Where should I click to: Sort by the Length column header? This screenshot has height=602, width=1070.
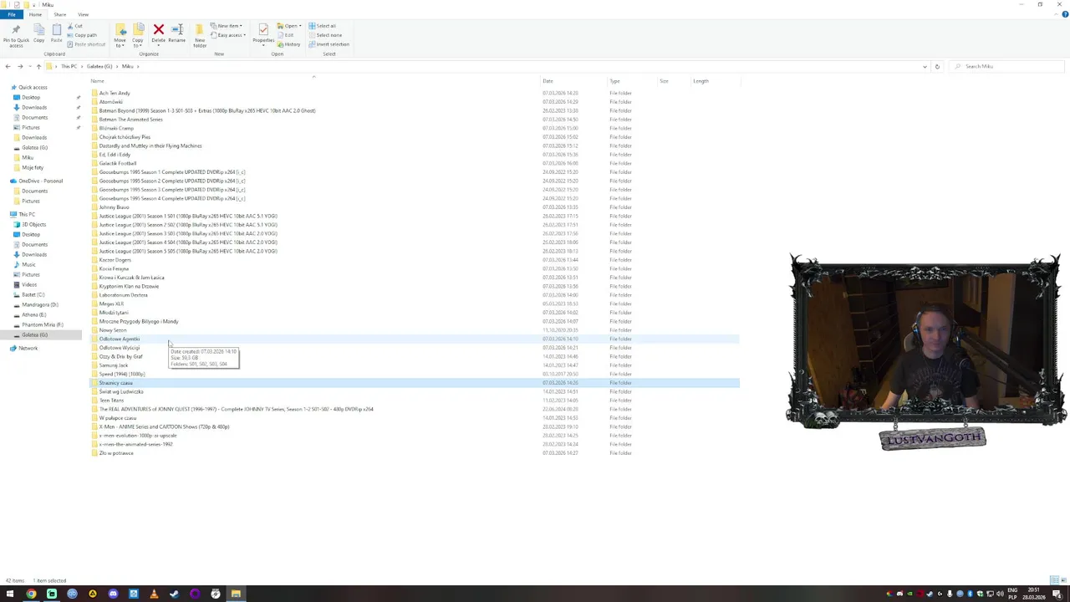[701, 81]
